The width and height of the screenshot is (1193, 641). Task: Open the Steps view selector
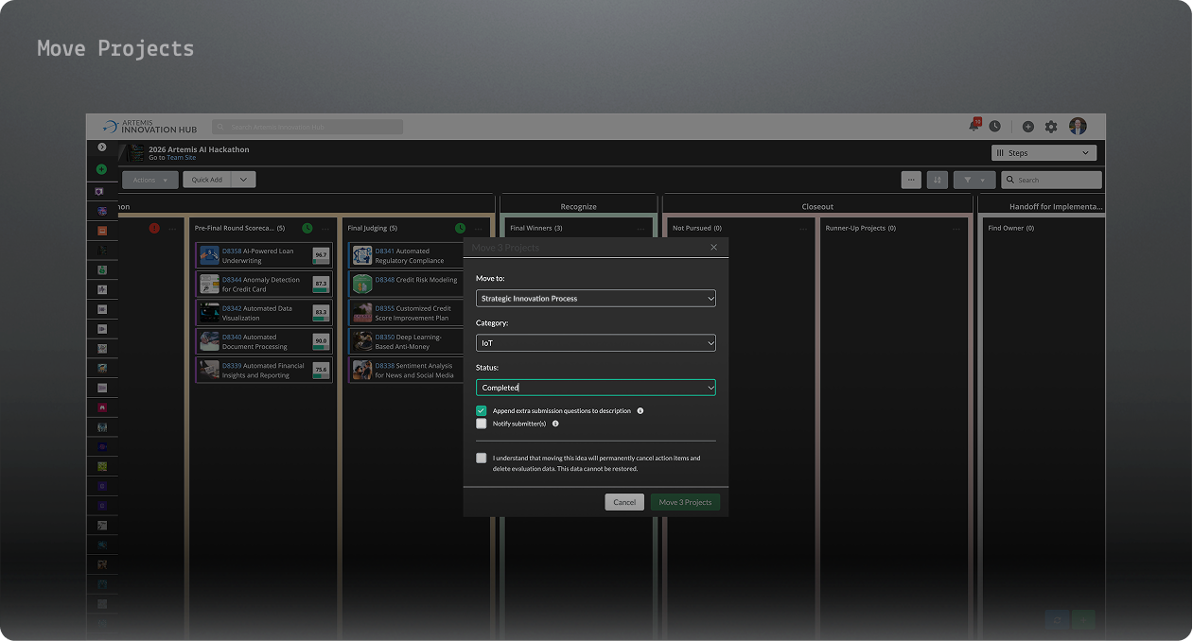(1044, 153)
